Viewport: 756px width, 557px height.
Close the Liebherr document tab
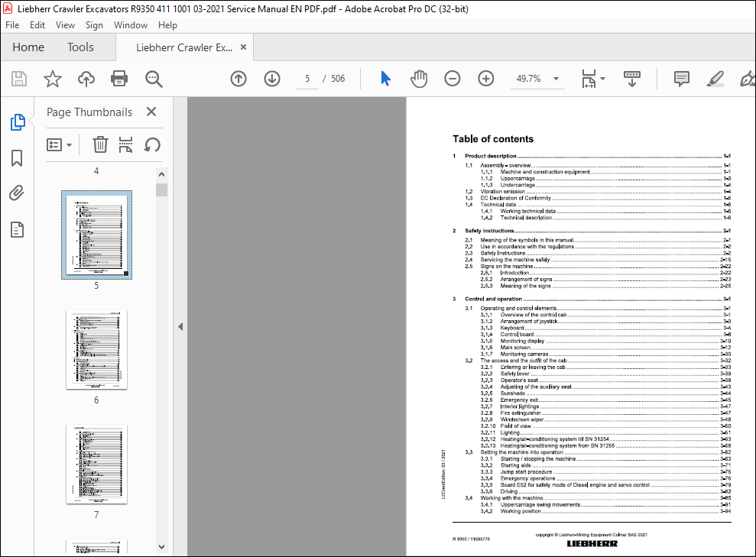tap(244, 47)
